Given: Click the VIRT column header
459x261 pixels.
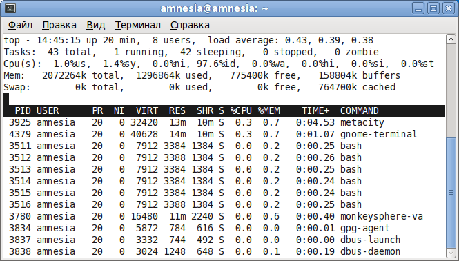Looking at the screenshot, I should coord(147,110).
